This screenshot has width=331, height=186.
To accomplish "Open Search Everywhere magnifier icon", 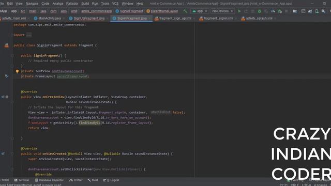I will tap(323, 11).
